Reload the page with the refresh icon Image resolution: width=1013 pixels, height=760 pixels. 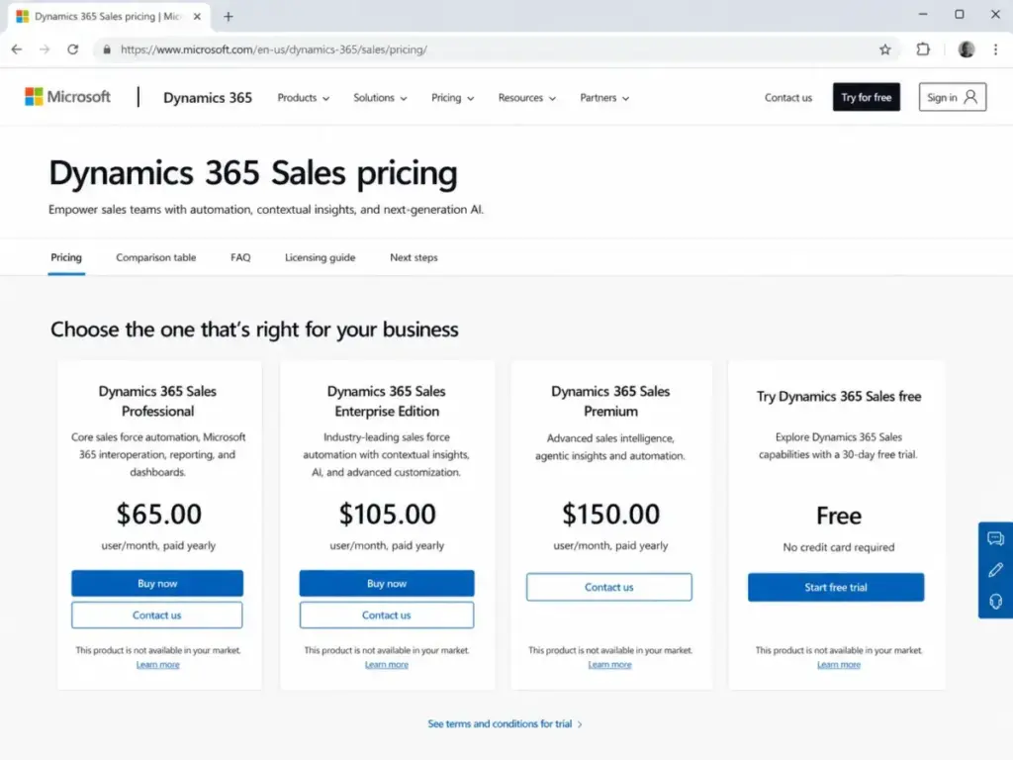point(73,49)
